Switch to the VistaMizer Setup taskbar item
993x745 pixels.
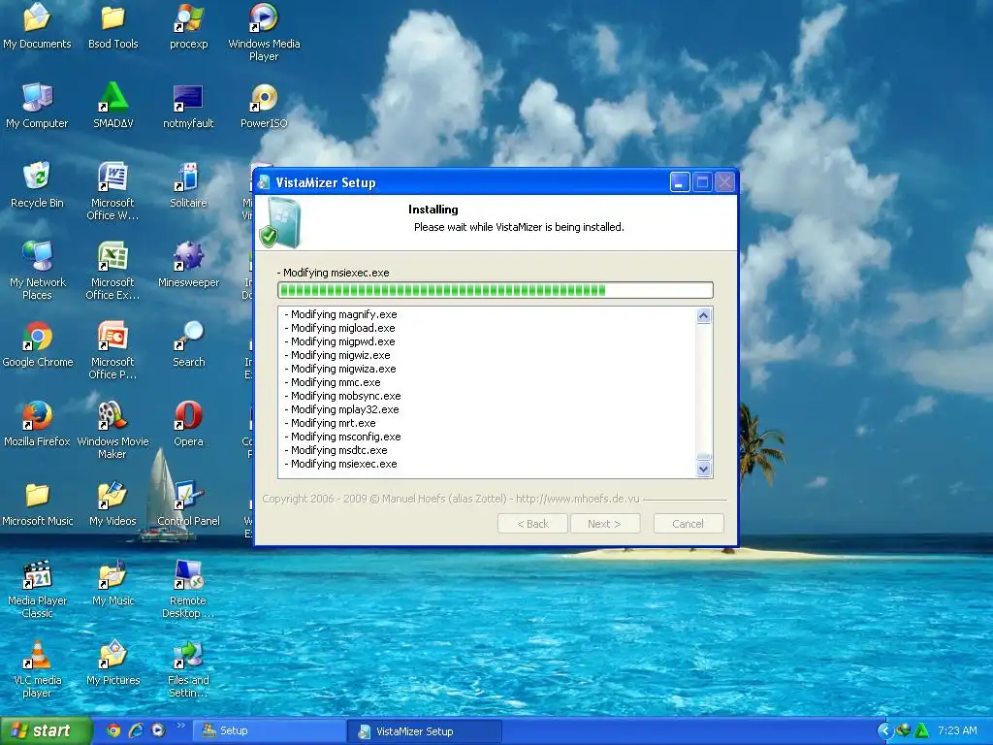tap(425, 731)
